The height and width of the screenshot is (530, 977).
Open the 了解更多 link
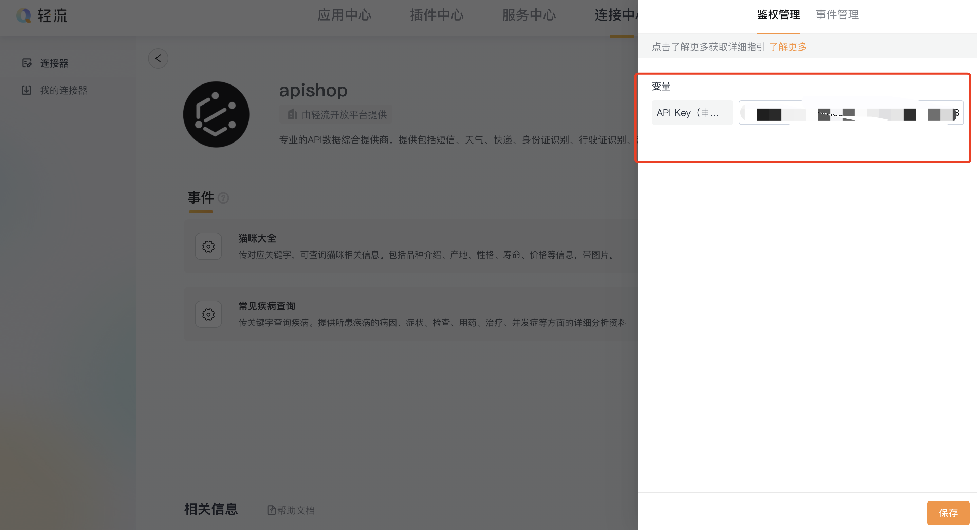pos(788,47)
